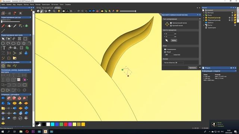Click the 3D view toolbar slider
The image size is (239, 134).
point(128,11)
